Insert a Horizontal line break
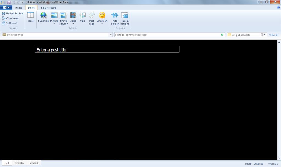 pyautogui.click(x=12, y=13)
